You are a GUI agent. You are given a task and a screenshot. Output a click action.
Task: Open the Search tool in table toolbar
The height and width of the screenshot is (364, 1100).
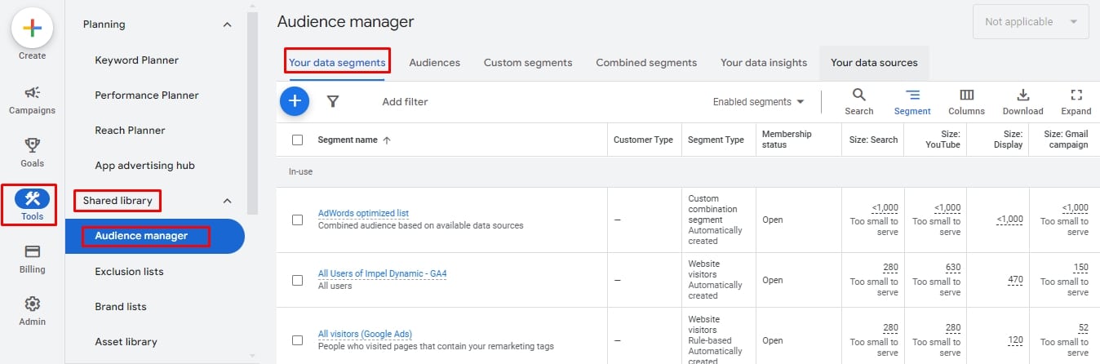(858, 102)
